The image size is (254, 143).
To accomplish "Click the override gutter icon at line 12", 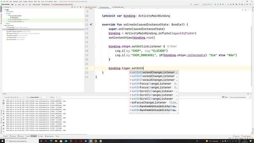I will click(91, 25).
